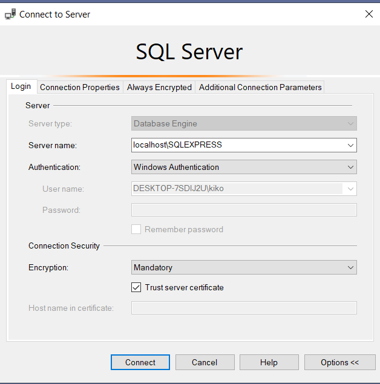Click the Cancel button
This screenshot has height=384, width=380.
point(205,362)
